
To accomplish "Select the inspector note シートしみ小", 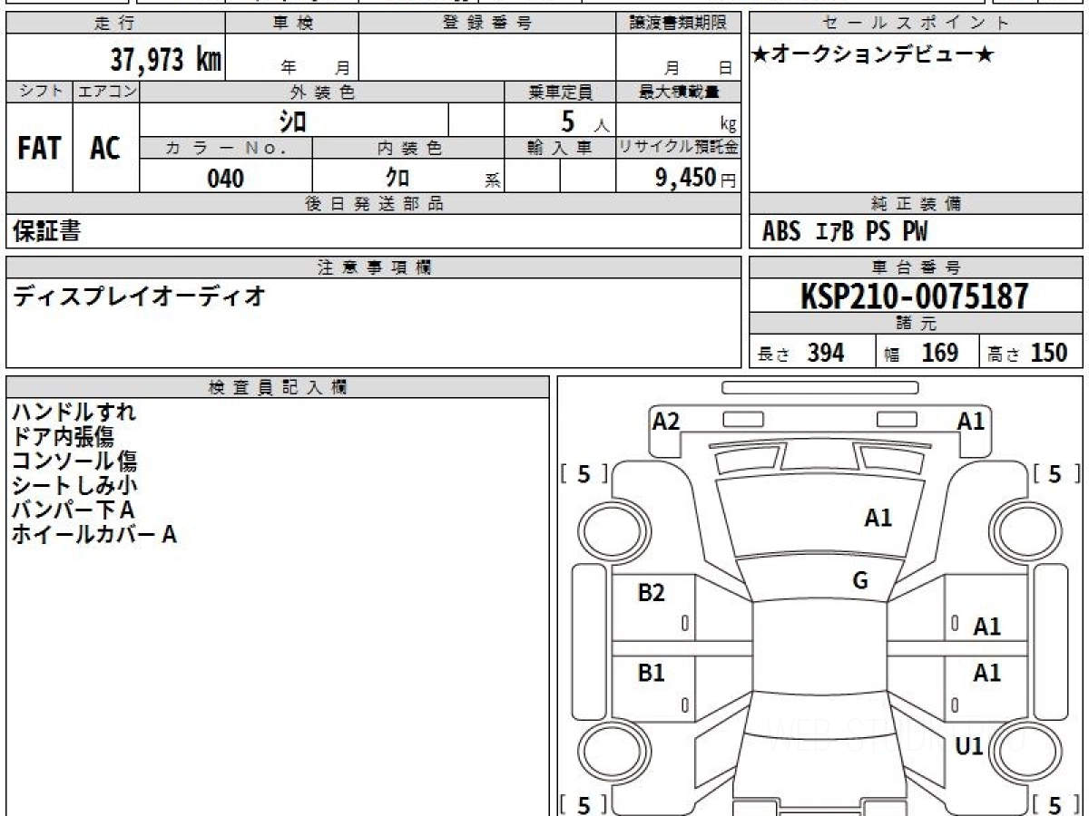I will click(x=74, y=486).
